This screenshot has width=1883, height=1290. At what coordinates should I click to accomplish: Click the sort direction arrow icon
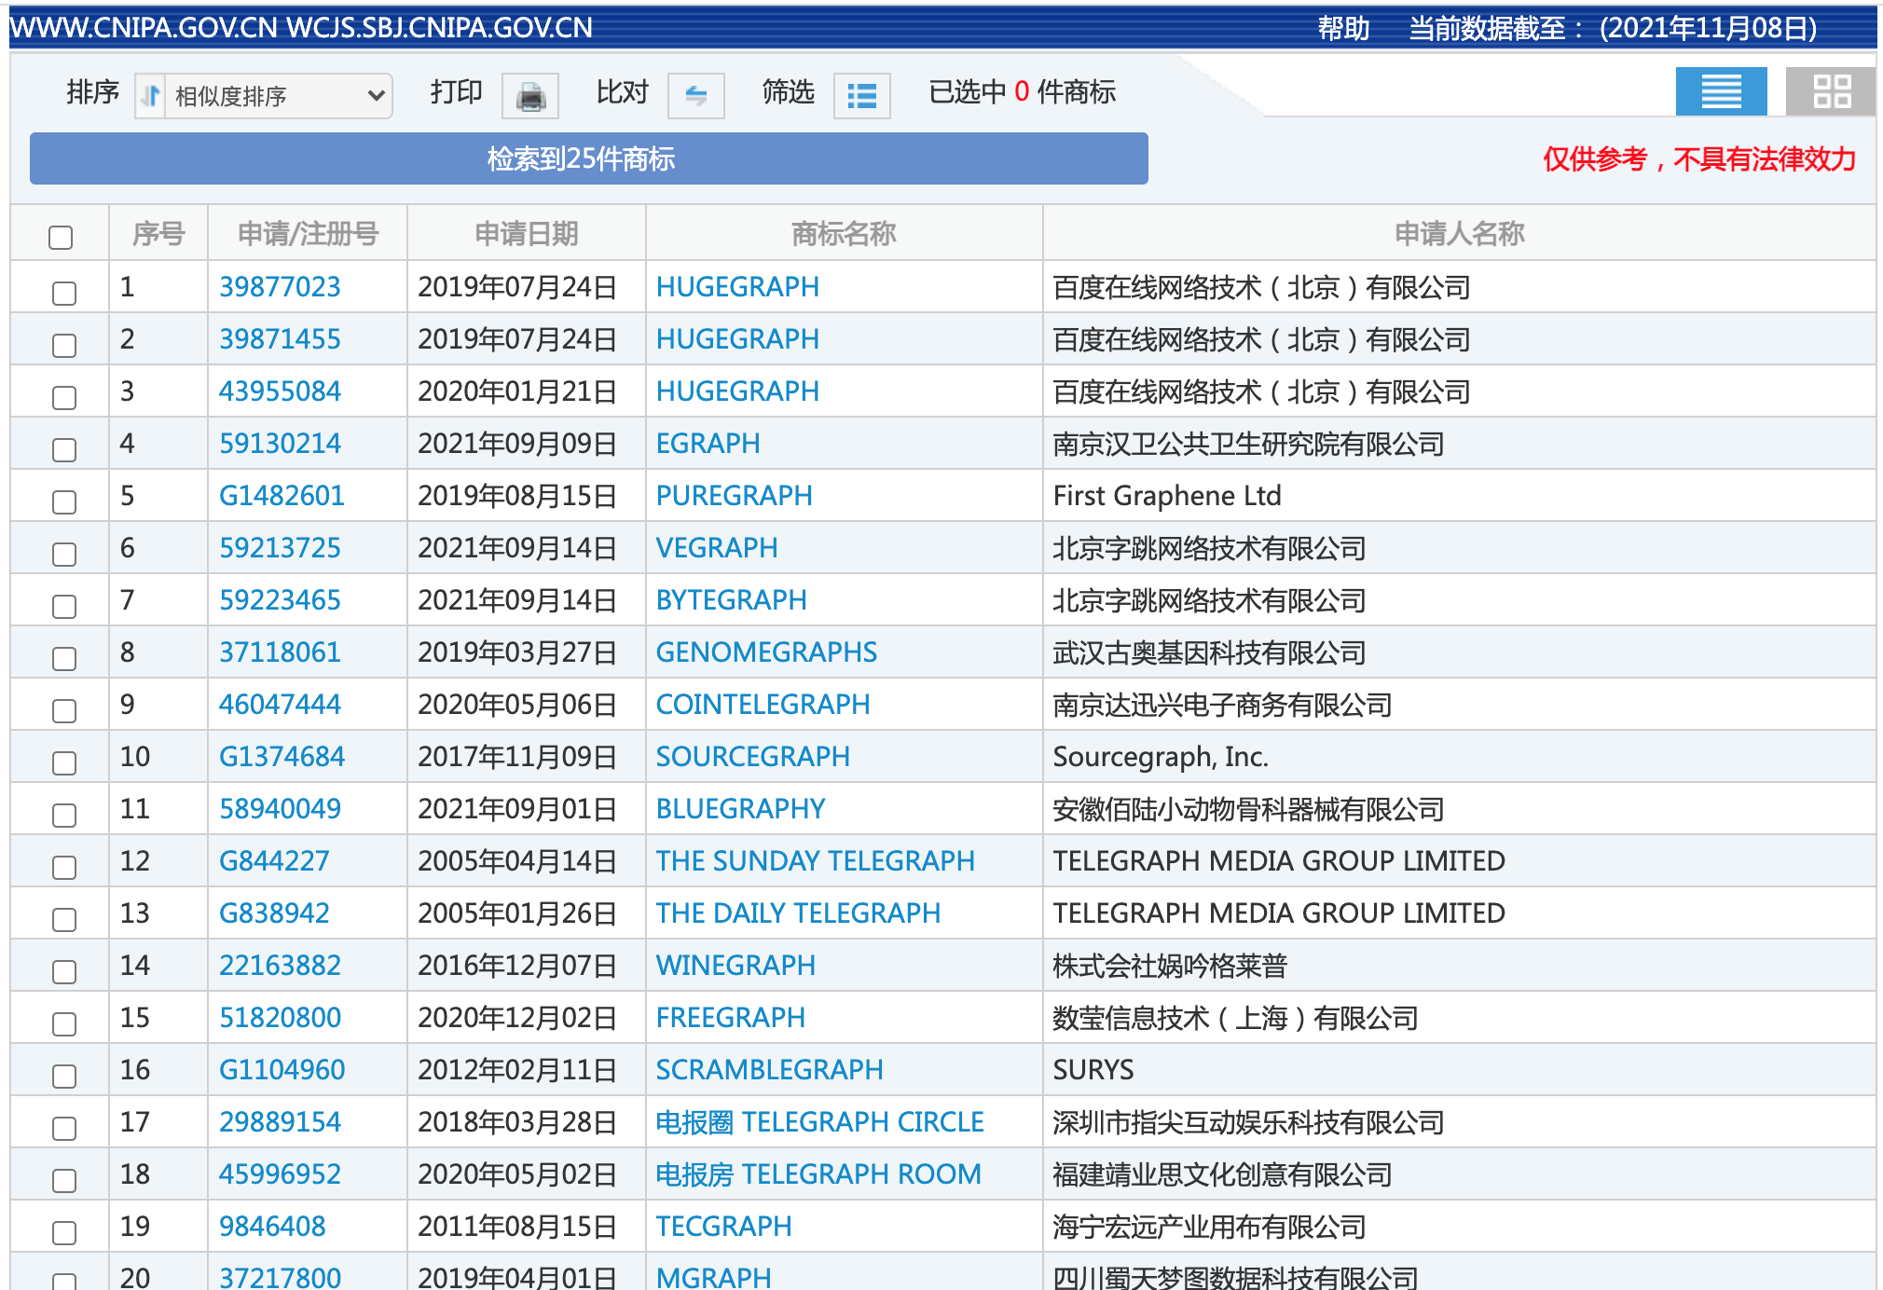(x=151, y=96)
